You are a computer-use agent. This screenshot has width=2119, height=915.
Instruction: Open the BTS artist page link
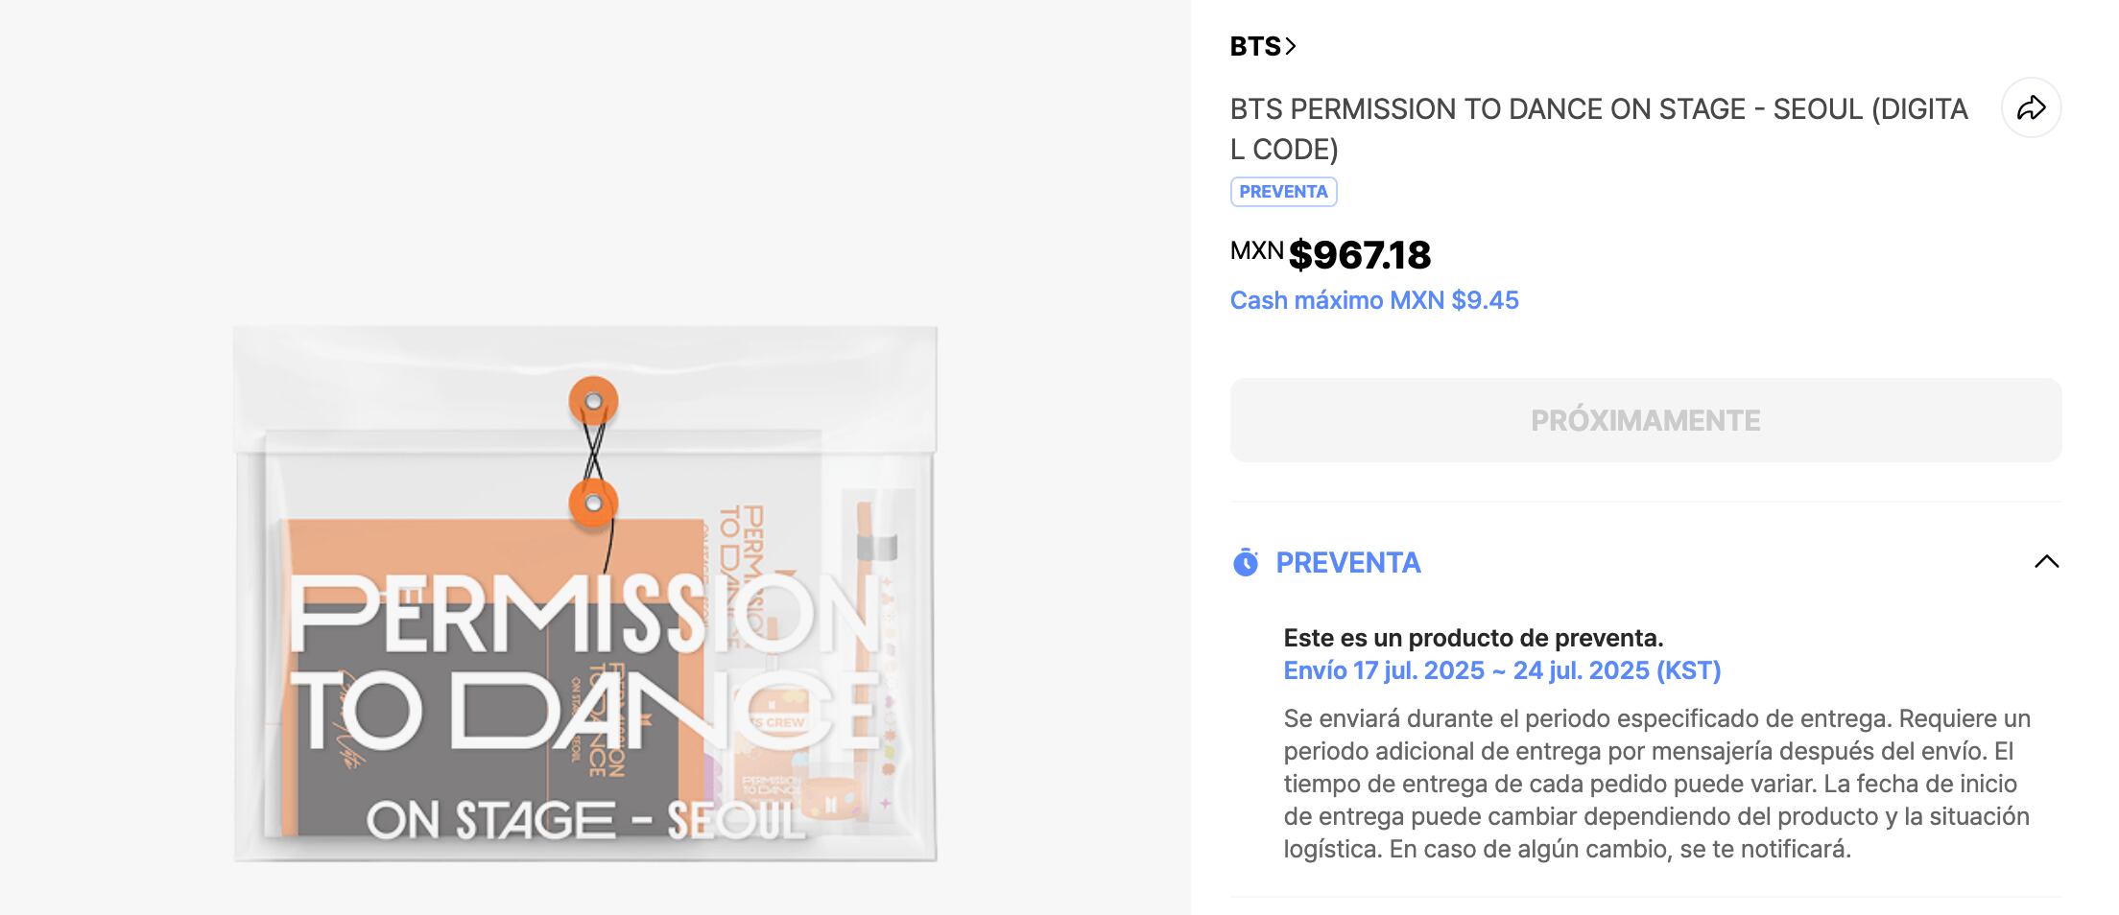point(1254,46)
